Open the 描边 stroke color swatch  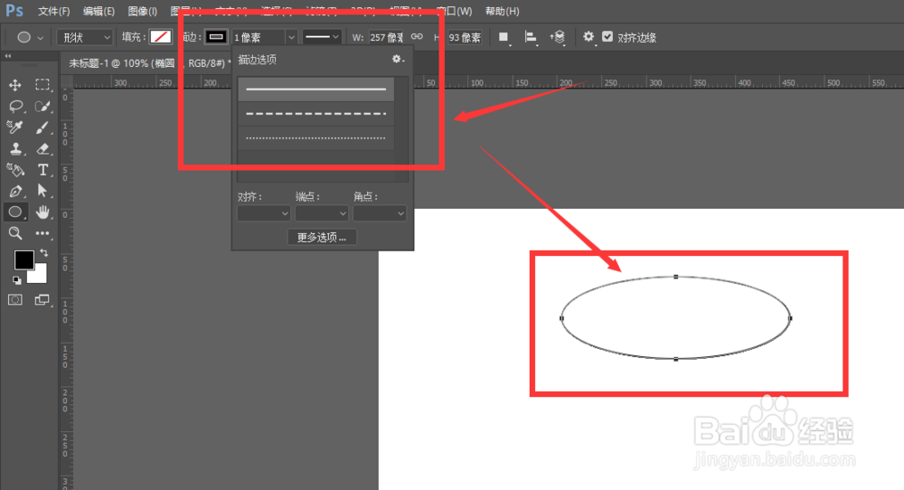[216, 37]
